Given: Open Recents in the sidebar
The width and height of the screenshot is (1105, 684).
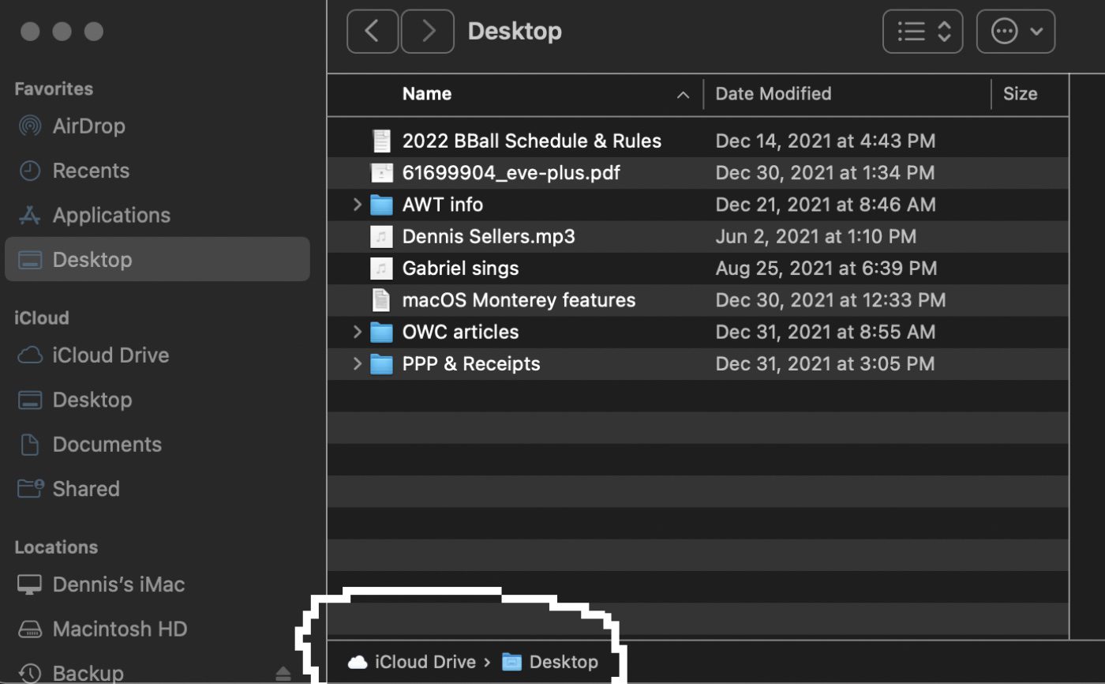Looking at the screenshot, I should (90, 171).
